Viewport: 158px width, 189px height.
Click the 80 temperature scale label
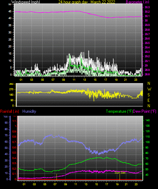tap(147, 153)
